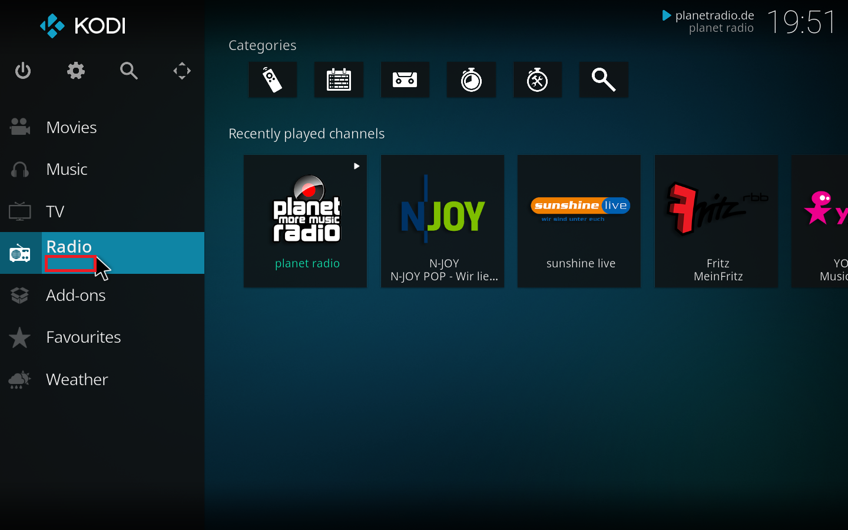
Task: Open the power options menu
Action: (x=23, y=71)
